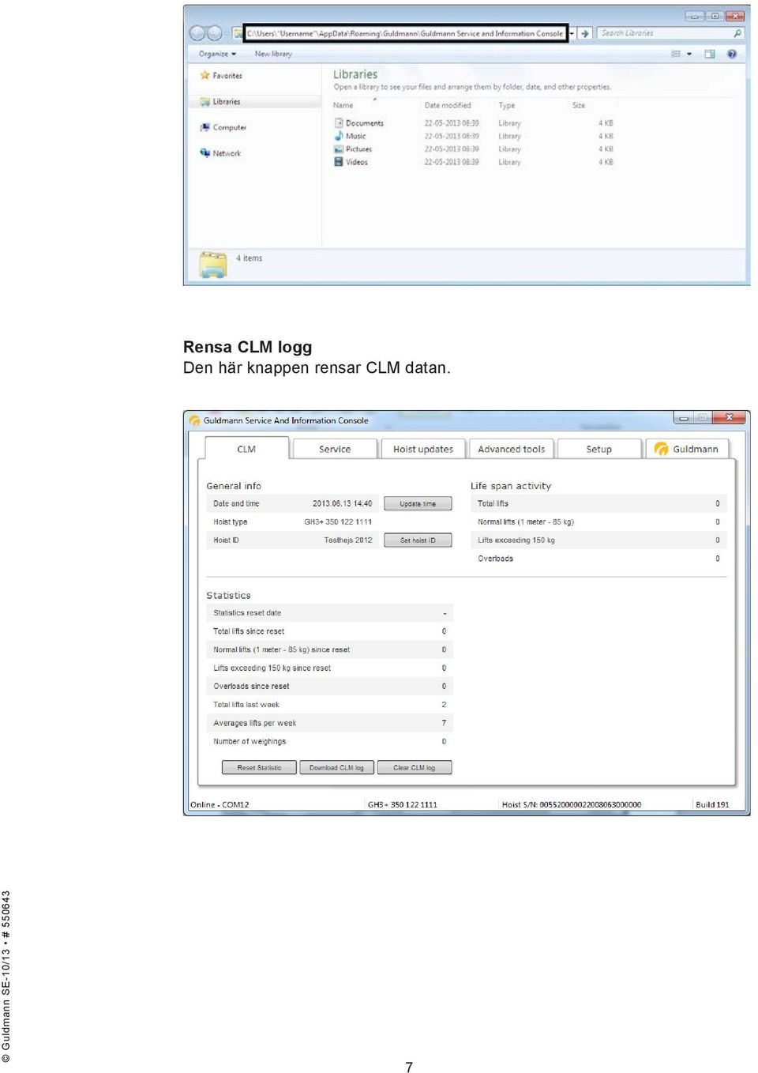The image size is (758, 1073).
Task: Click the "Number of weighings" row
Action: pyautogui.click(x=329, y=741)
